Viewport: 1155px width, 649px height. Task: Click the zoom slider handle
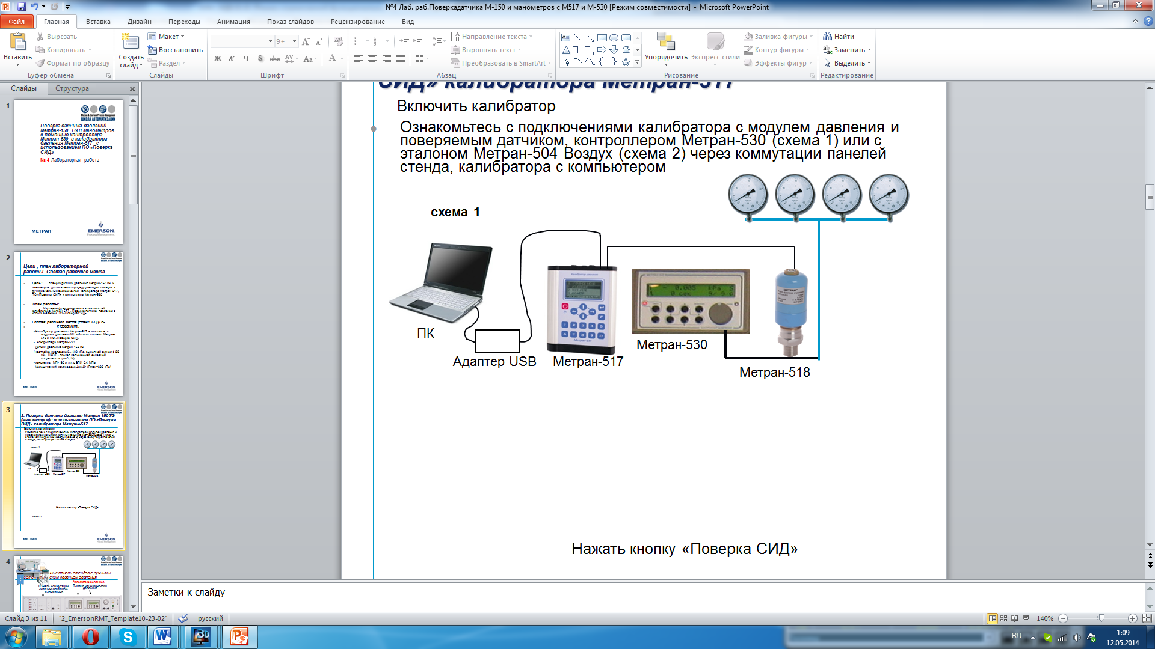[1101, 618]
